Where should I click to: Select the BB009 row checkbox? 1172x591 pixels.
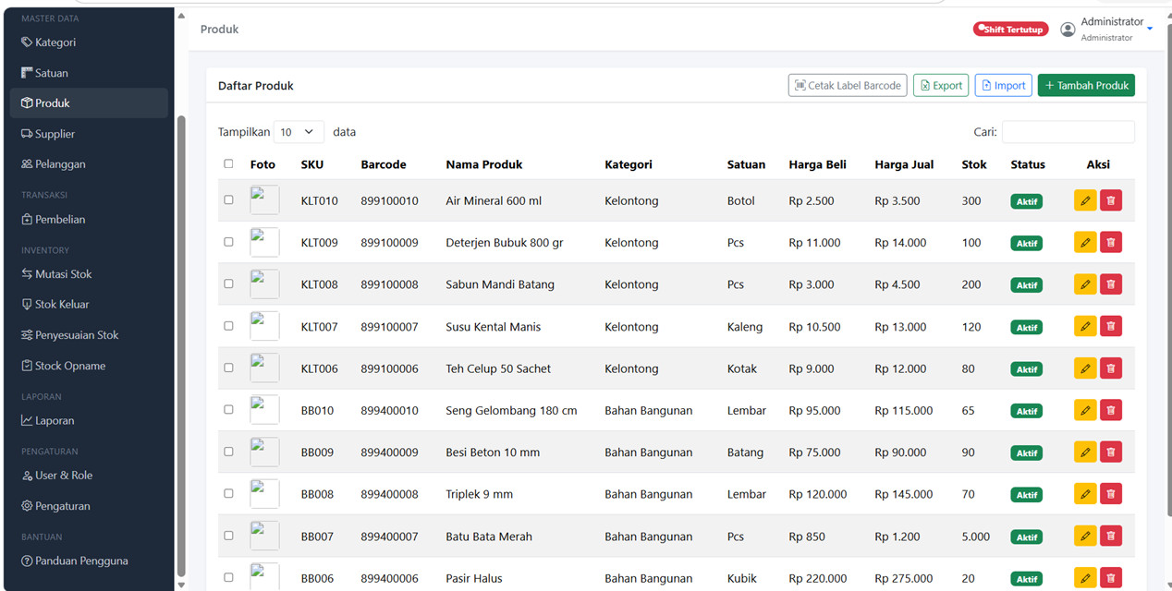pos(228,452)
